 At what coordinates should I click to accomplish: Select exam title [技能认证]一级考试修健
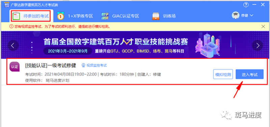pyautogui.click(x=50, y=65)
